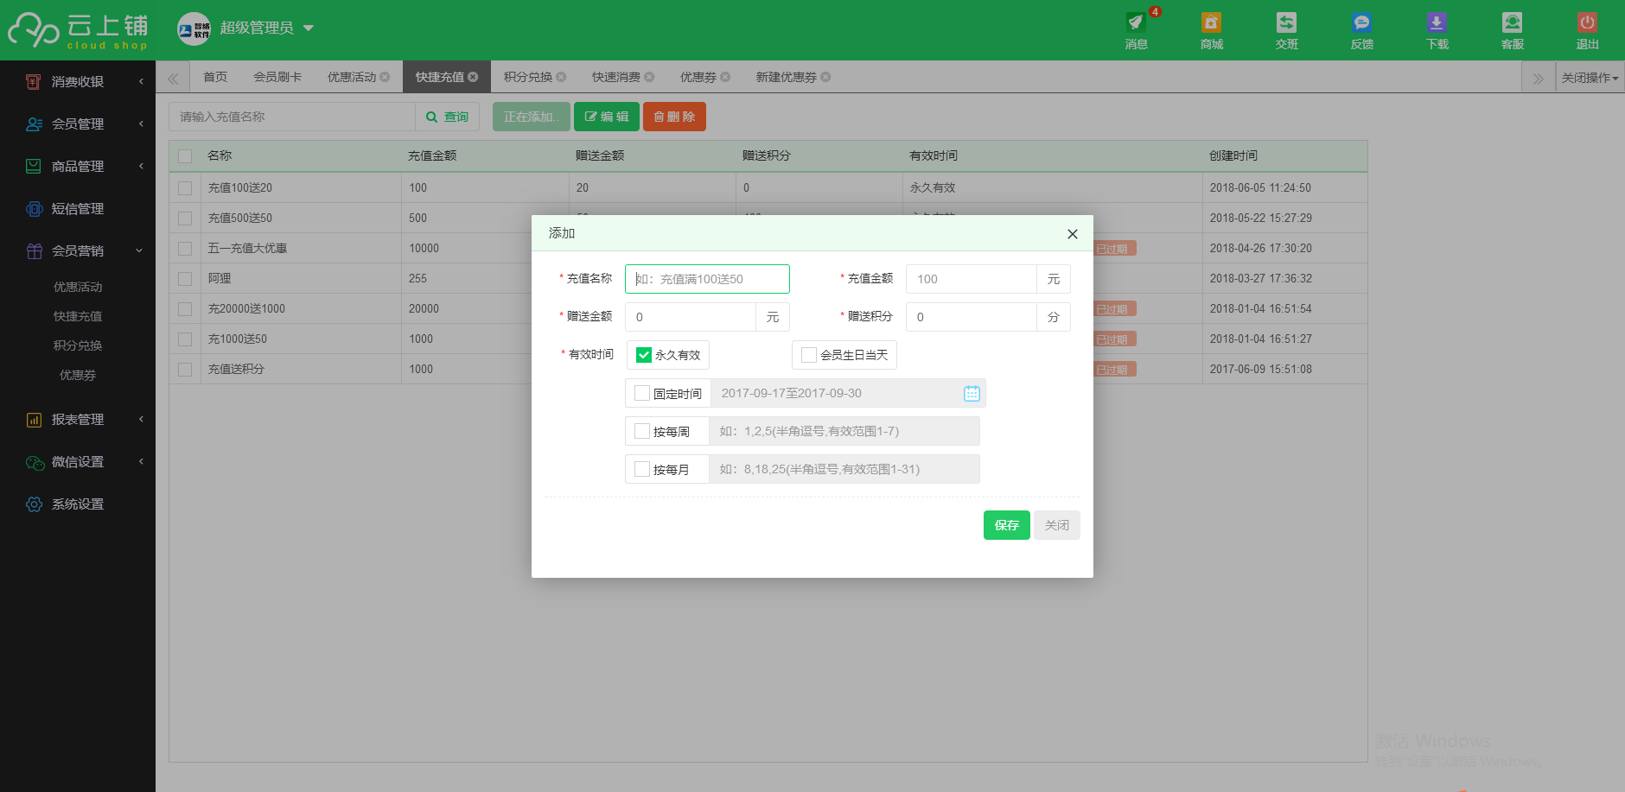Focus the 赠送金额 input field

point(691,317)
